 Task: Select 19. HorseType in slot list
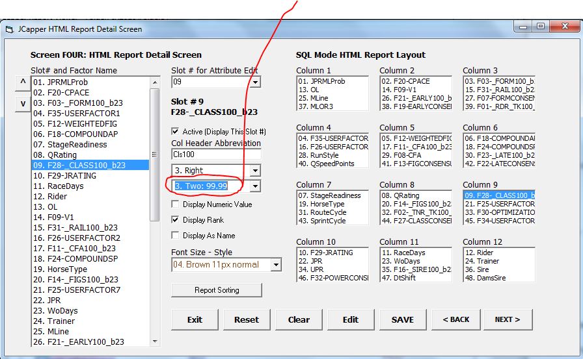pos(90,269)
